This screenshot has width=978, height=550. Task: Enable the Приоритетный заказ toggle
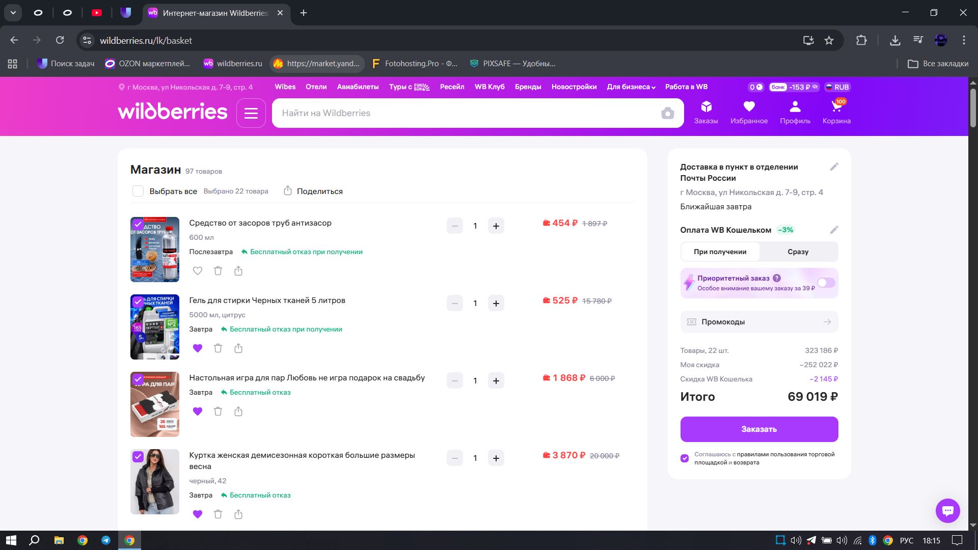(x=826, y=283)
